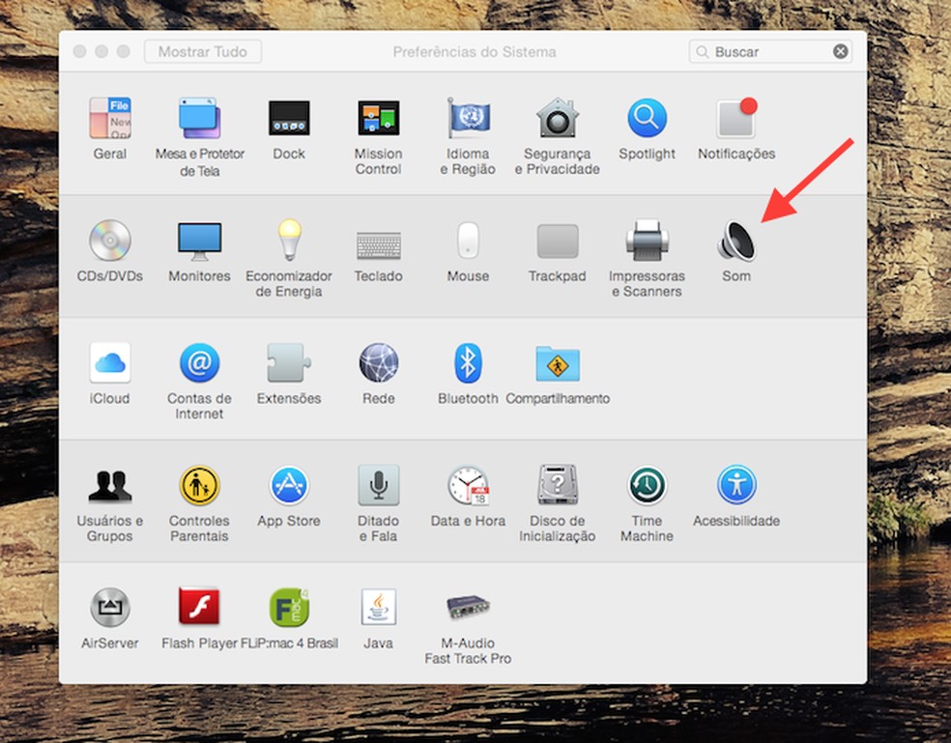Open Monitores display settings
951x743 pixels.
[199, 239]
